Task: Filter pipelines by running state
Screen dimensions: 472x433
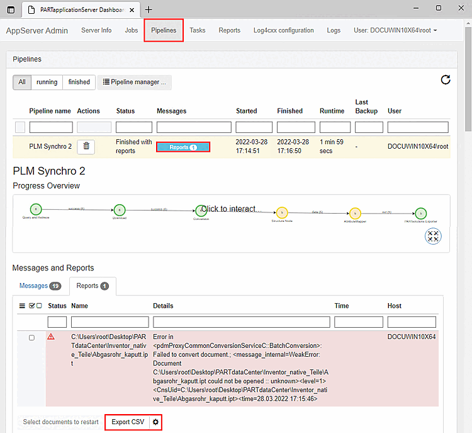Action: pyautogui.click(x=47, y=82)
